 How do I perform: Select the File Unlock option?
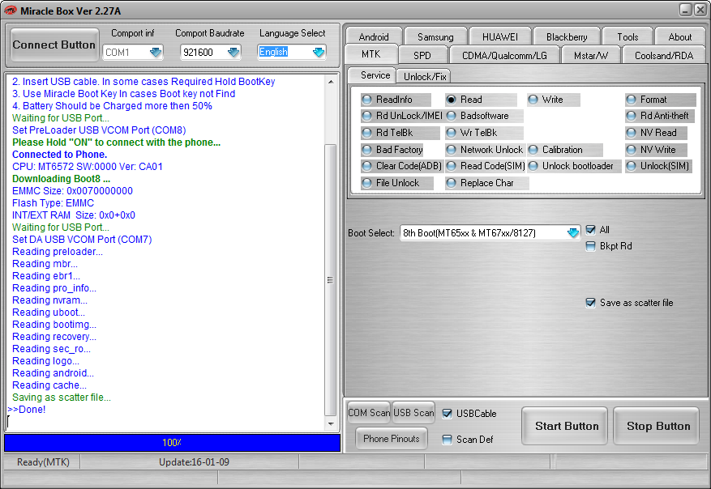click(x=396, y=183)
